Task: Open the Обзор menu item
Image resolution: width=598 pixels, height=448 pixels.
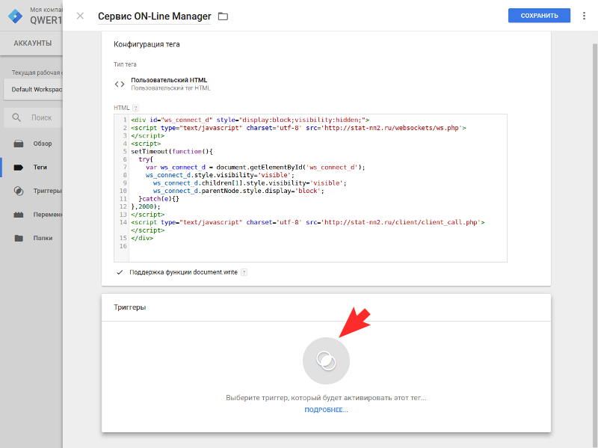Action: coord(43,144)
